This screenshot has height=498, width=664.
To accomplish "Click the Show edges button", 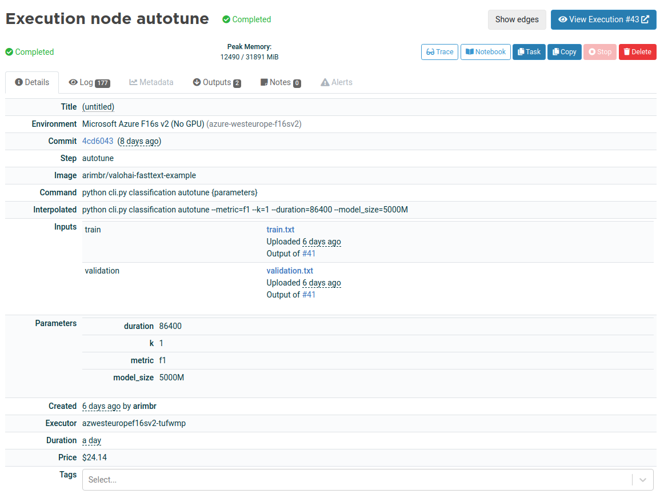I will [x=517, y=19].
